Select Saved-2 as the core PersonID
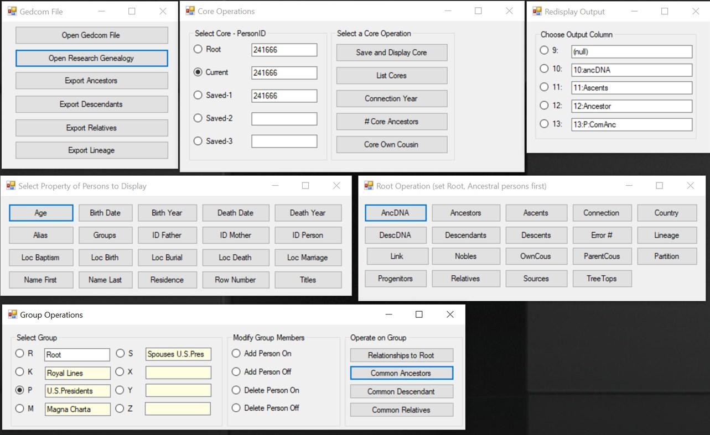 pos(198,118)
